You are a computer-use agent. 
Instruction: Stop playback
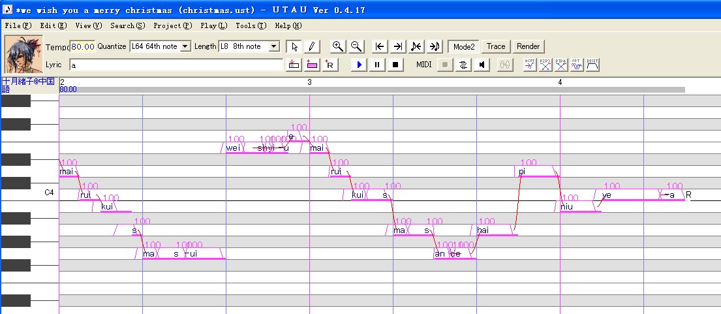(x=395, y=65)
